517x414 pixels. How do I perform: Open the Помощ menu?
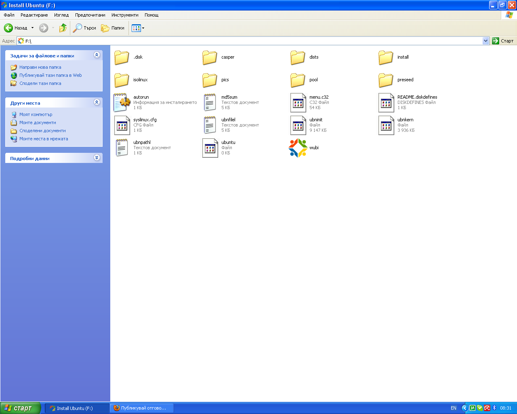click(151, 15)
